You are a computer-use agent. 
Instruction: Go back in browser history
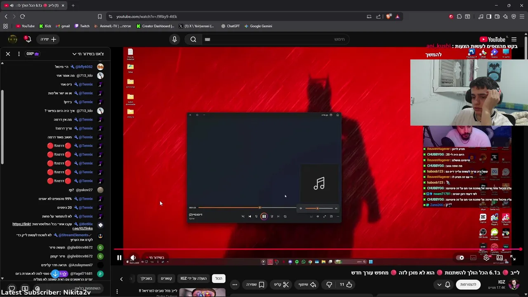coord(6,16)
